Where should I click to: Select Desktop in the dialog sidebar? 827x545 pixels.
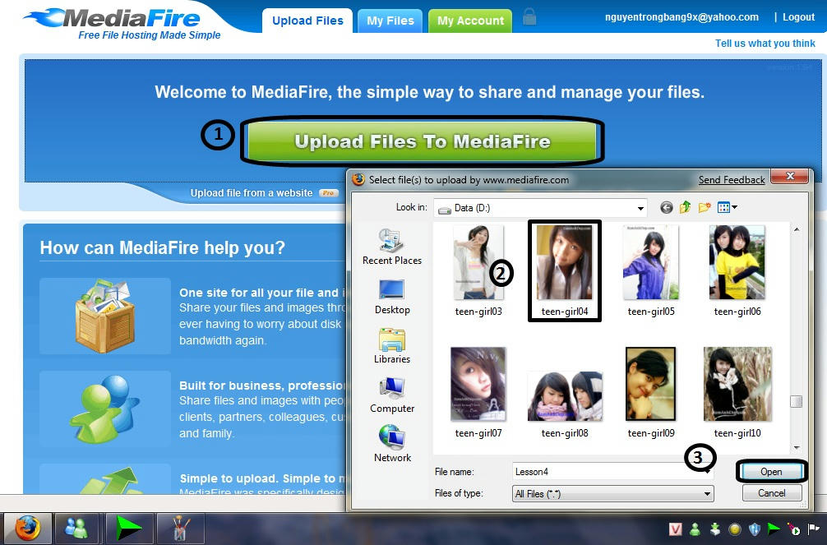tap(392, 297)
